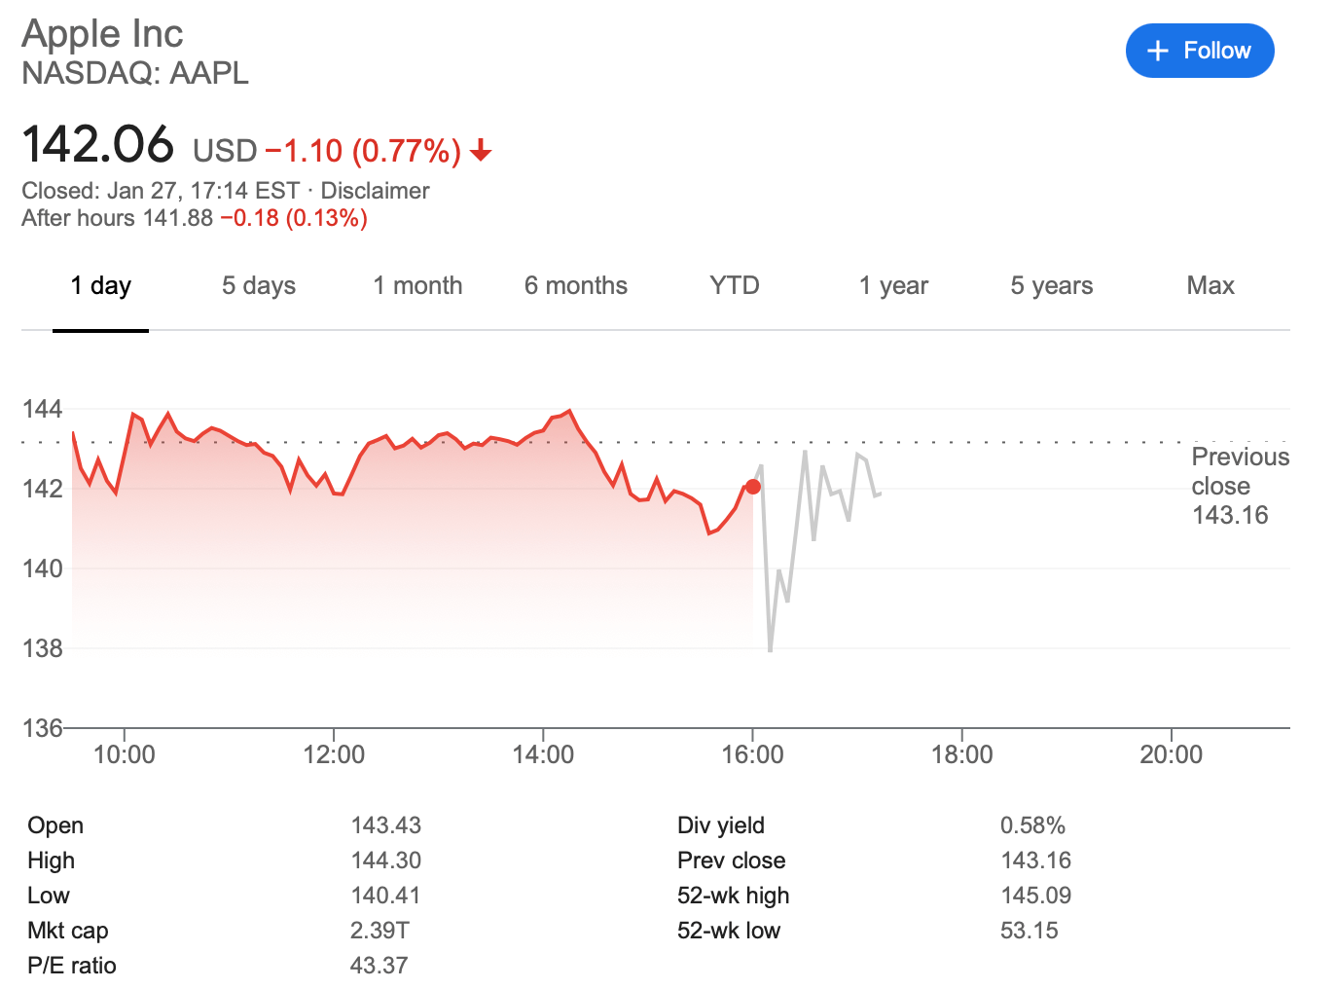View the 1 year chart
This screenshot has width=1337, height=989.
892,286
